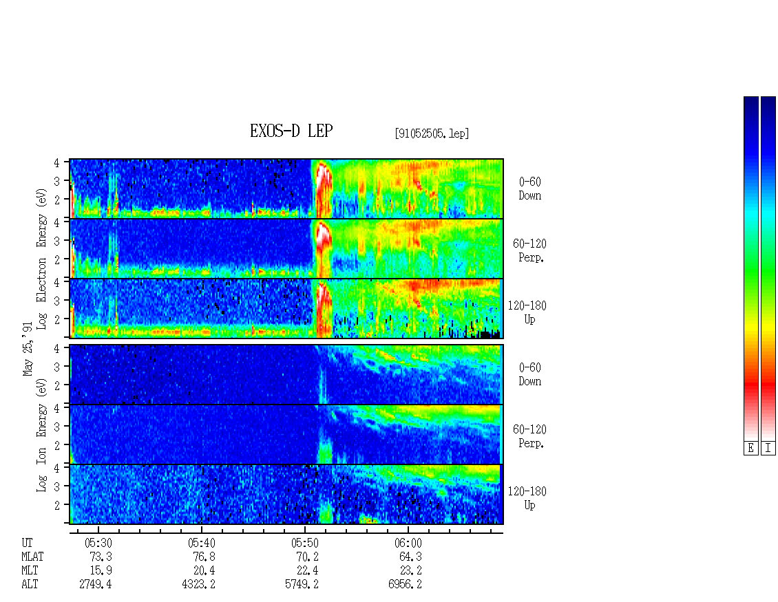Click the May 25, '91 date label
Viewport: 778px width, 602px height.
point(28,349)
